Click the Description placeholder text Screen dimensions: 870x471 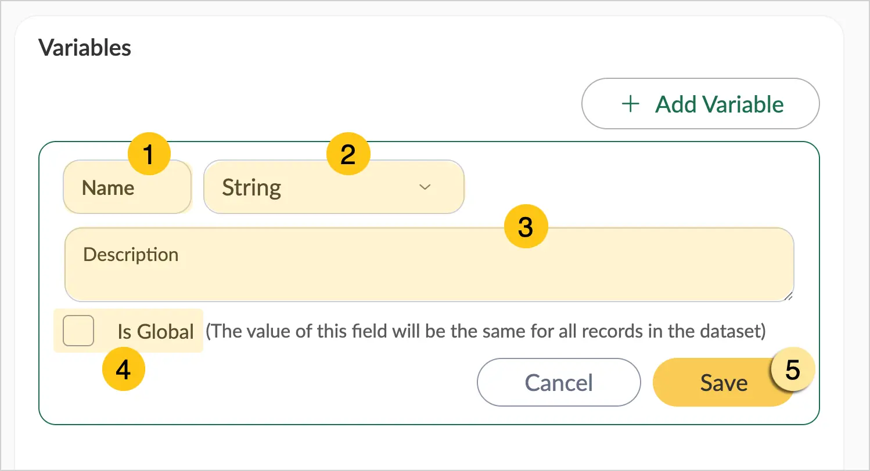(x=131, y=255)
